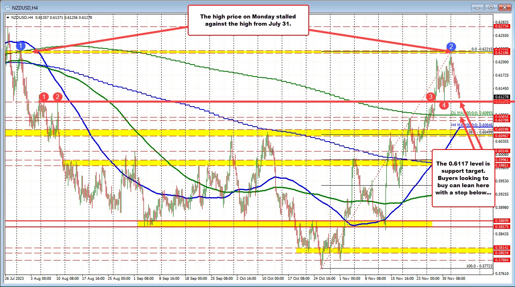Select red marker 3 near the recent high

[430, 97]
